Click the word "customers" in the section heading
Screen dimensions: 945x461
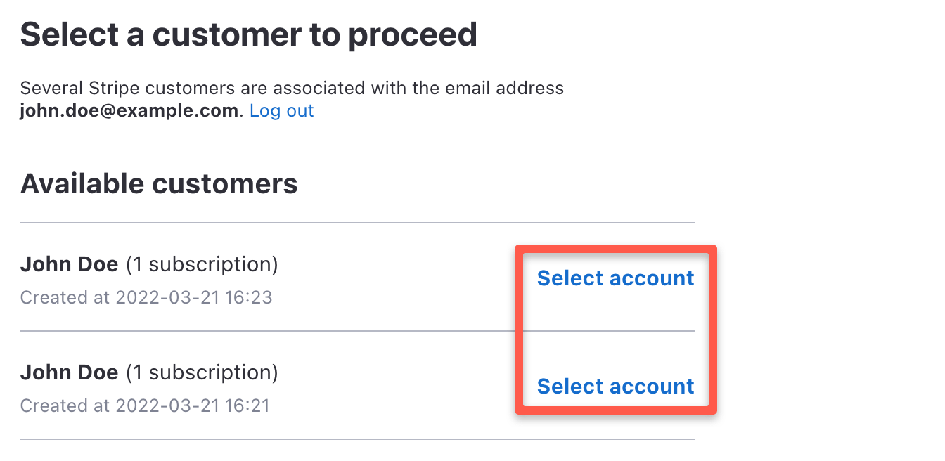225,184
